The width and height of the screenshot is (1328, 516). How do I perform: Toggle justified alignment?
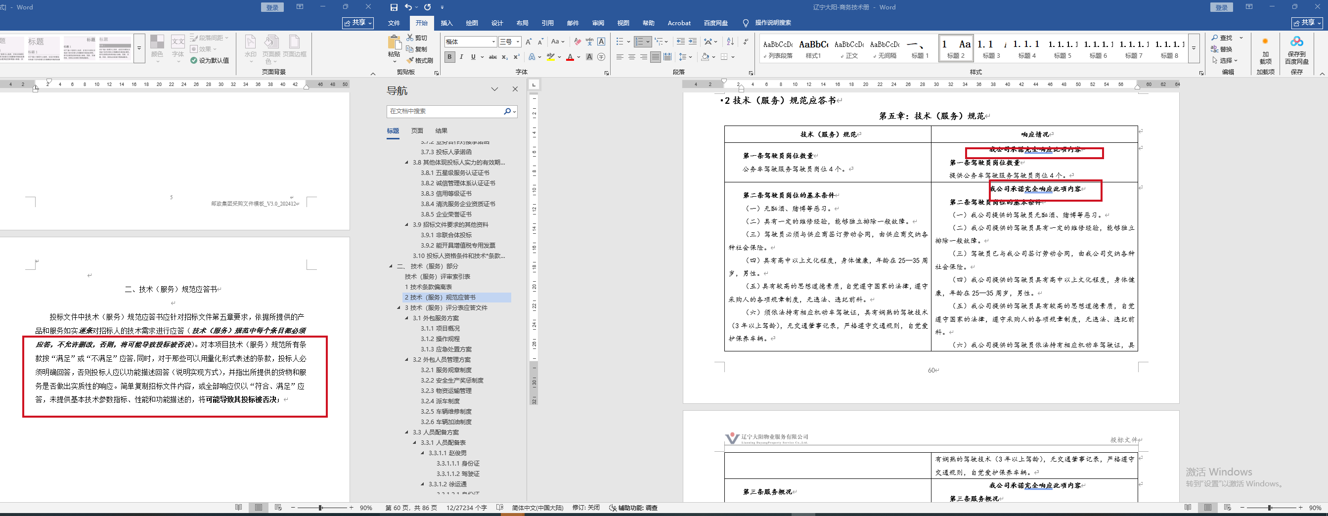[655, 57]
